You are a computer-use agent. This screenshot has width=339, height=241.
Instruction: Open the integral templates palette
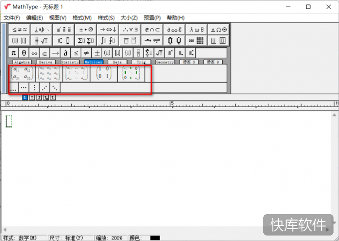click(x=108, y=40)
